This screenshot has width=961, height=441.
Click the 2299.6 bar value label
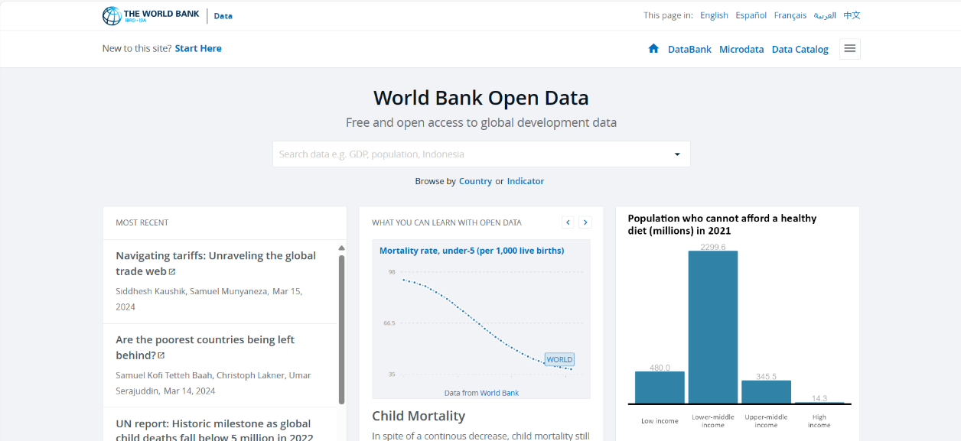[713, 247]
